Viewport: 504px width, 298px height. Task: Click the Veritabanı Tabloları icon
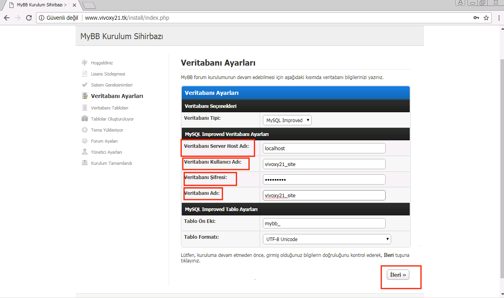point(84,108)
